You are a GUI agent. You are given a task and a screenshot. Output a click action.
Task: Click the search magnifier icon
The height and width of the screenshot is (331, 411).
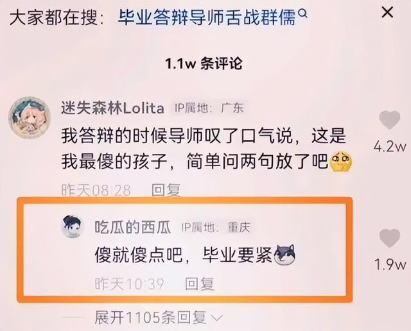click(302, 13)
